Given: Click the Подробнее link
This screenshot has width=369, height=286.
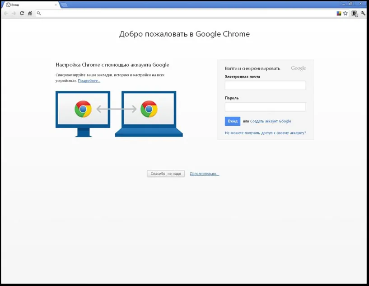Looking at the screenshot, I should (x=89, y=81).
